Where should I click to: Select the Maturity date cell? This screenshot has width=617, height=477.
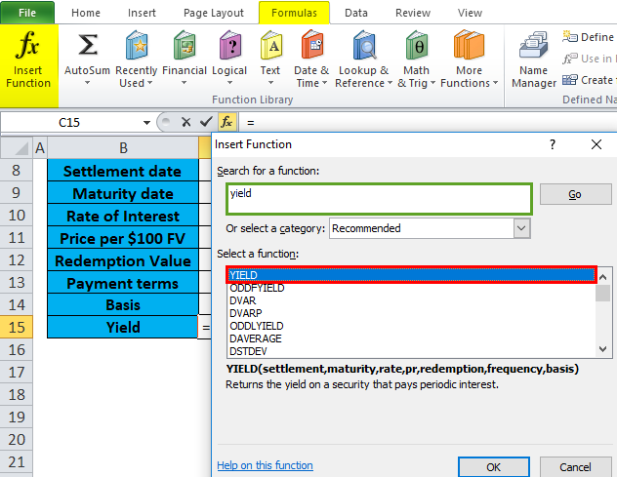[123, 193]
